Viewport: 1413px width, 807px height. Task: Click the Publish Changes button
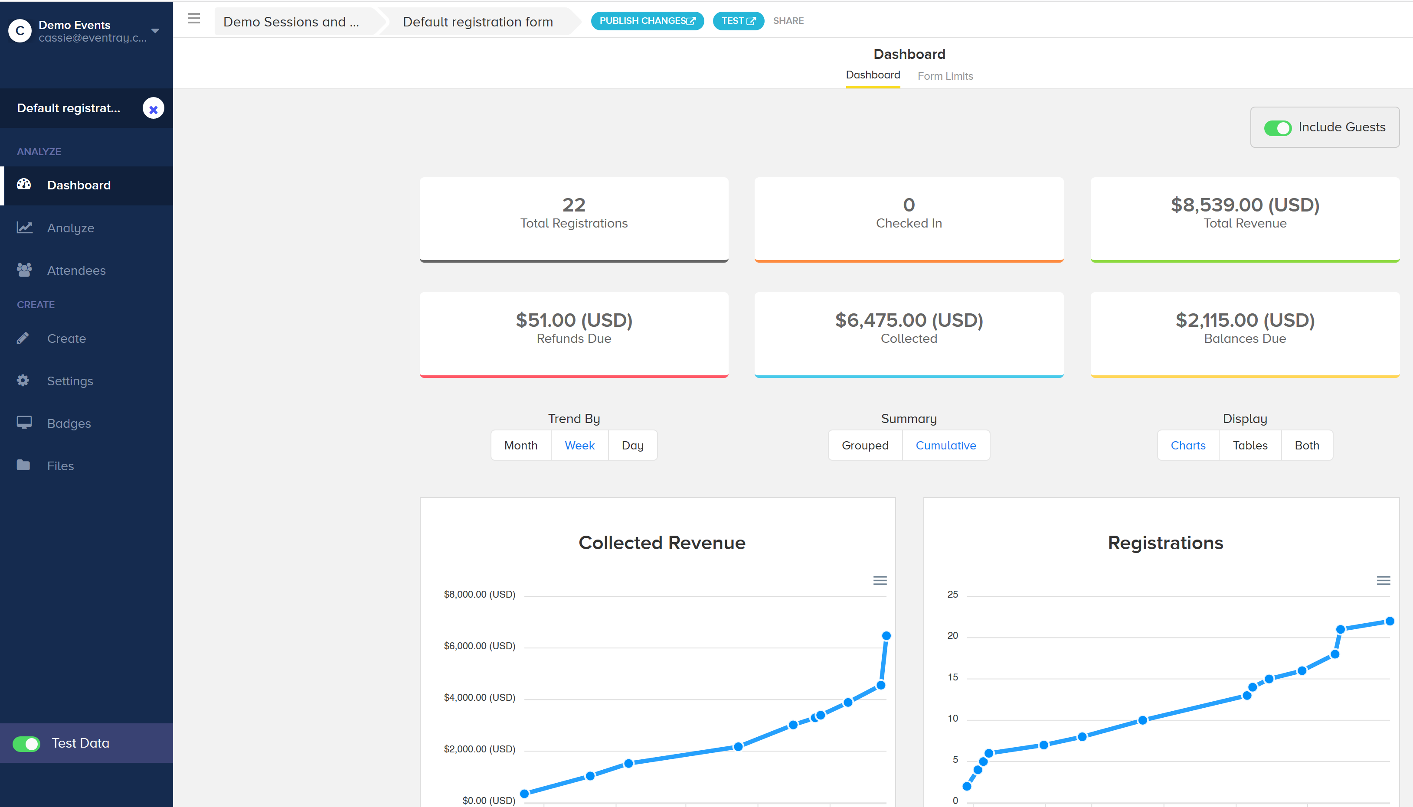pos(647,21)
